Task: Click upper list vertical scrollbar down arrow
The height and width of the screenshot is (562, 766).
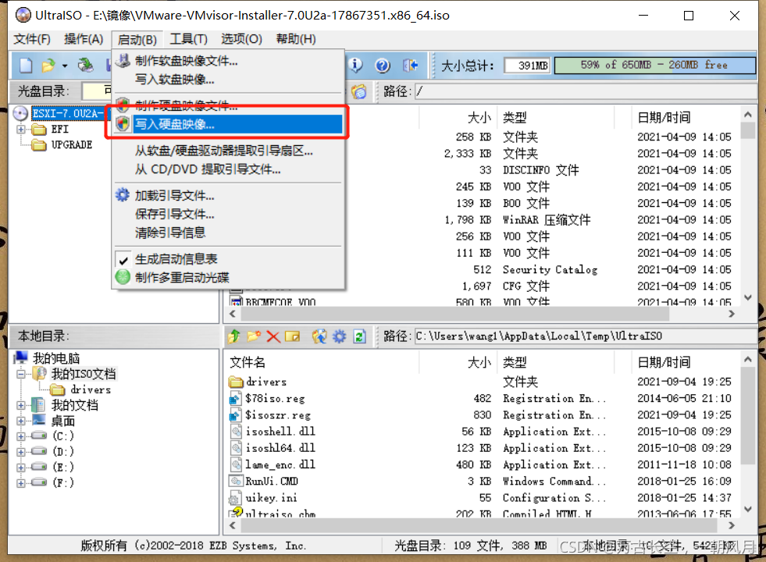Action: click(748, 297)
